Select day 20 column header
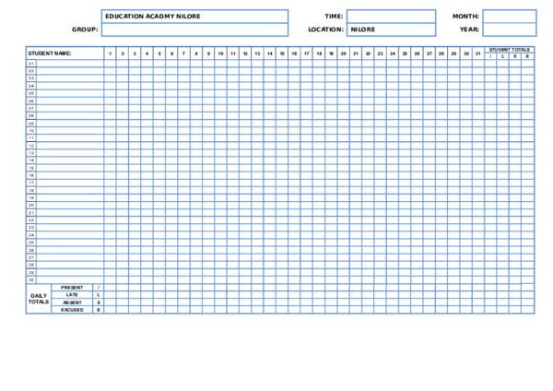553x391 pixels. point(343,53)
